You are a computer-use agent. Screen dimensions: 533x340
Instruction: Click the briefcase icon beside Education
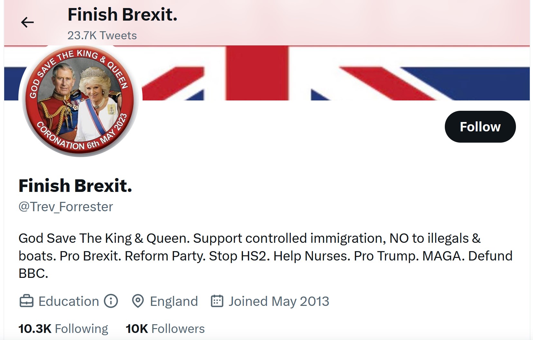[26, 301]
